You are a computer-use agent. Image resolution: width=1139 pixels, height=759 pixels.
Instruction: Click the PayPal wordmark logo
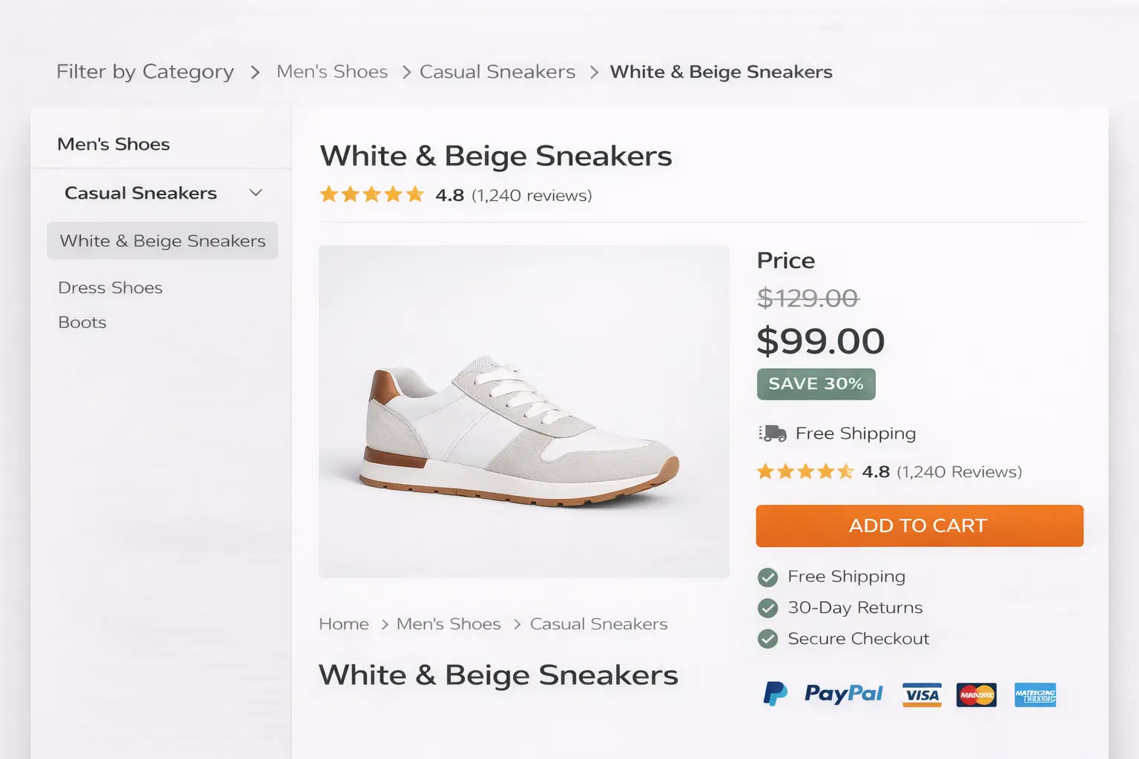tap(843, 694)
